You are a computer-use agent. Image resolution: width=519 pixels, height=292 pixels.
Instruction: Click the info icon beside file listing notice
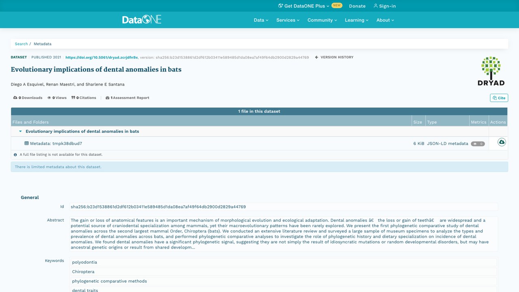(15, 155)
